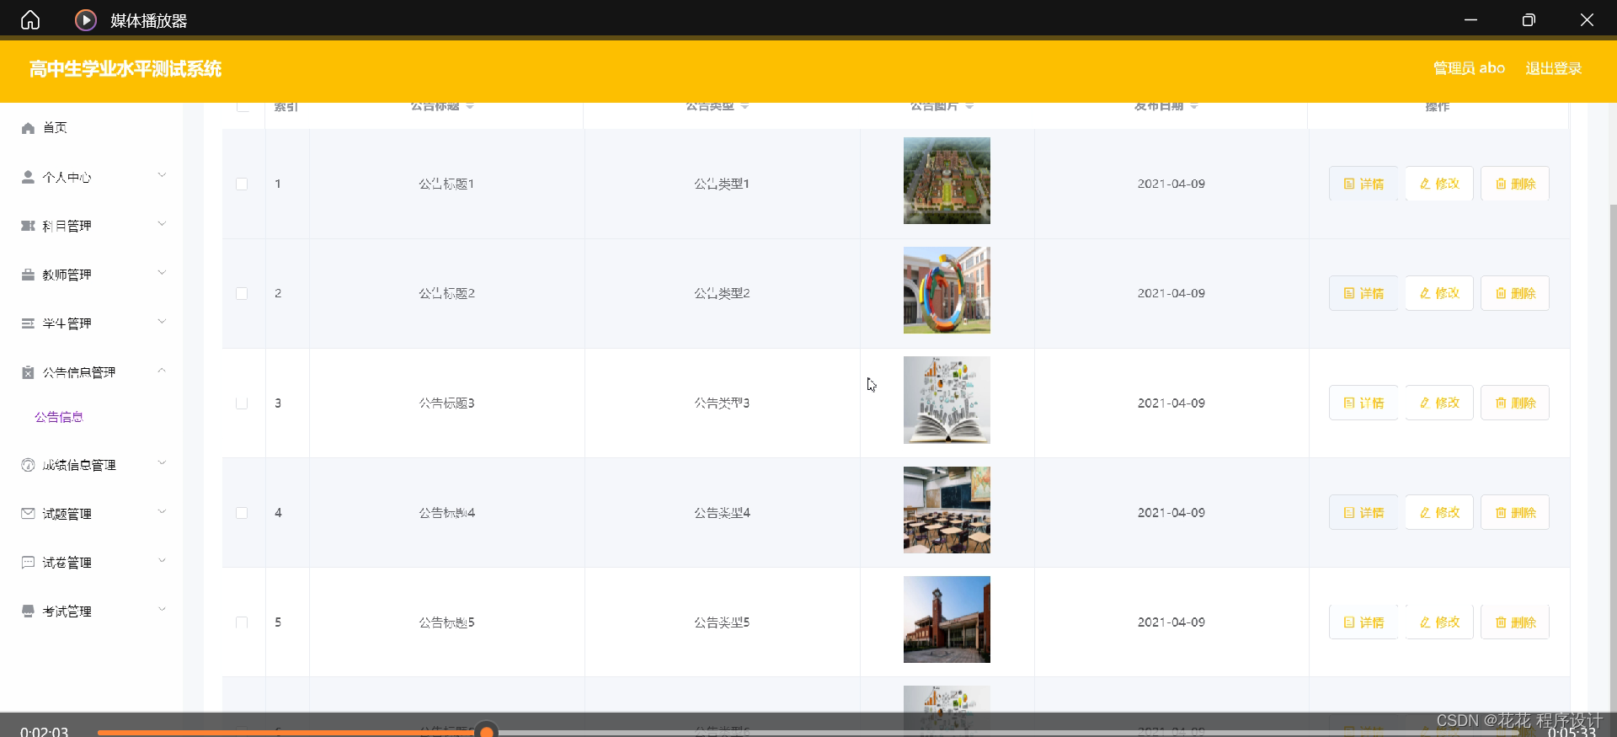Open the 成绩信息管理 menu label
Viewport: 1617px width, 737px height.
79,465
